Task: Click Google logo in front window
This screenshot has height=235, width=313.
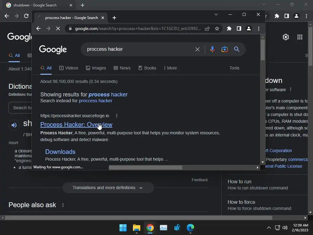Action: pyautogui.click(x=53, y=50)
